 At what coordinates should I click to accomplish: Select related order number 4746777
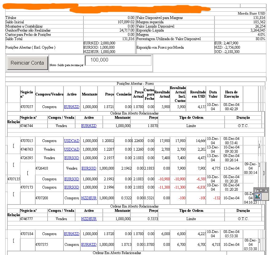tap(27, 219)
